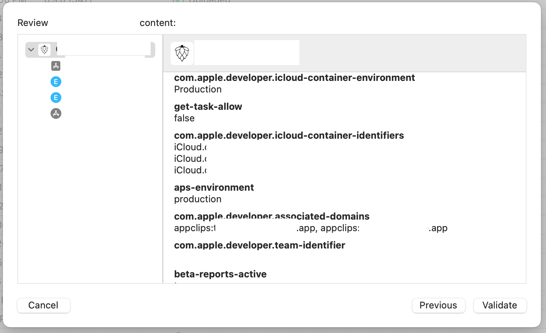
Task: Go back with the Previous button
Action: click(x=438, y=305)
